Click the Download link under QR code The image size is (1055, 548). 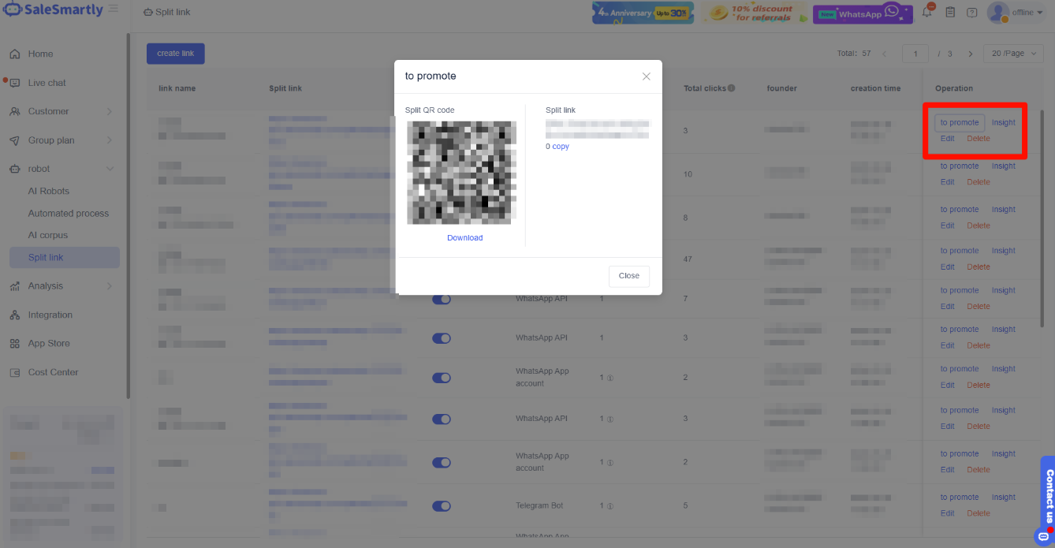click(x=465, y=238)
